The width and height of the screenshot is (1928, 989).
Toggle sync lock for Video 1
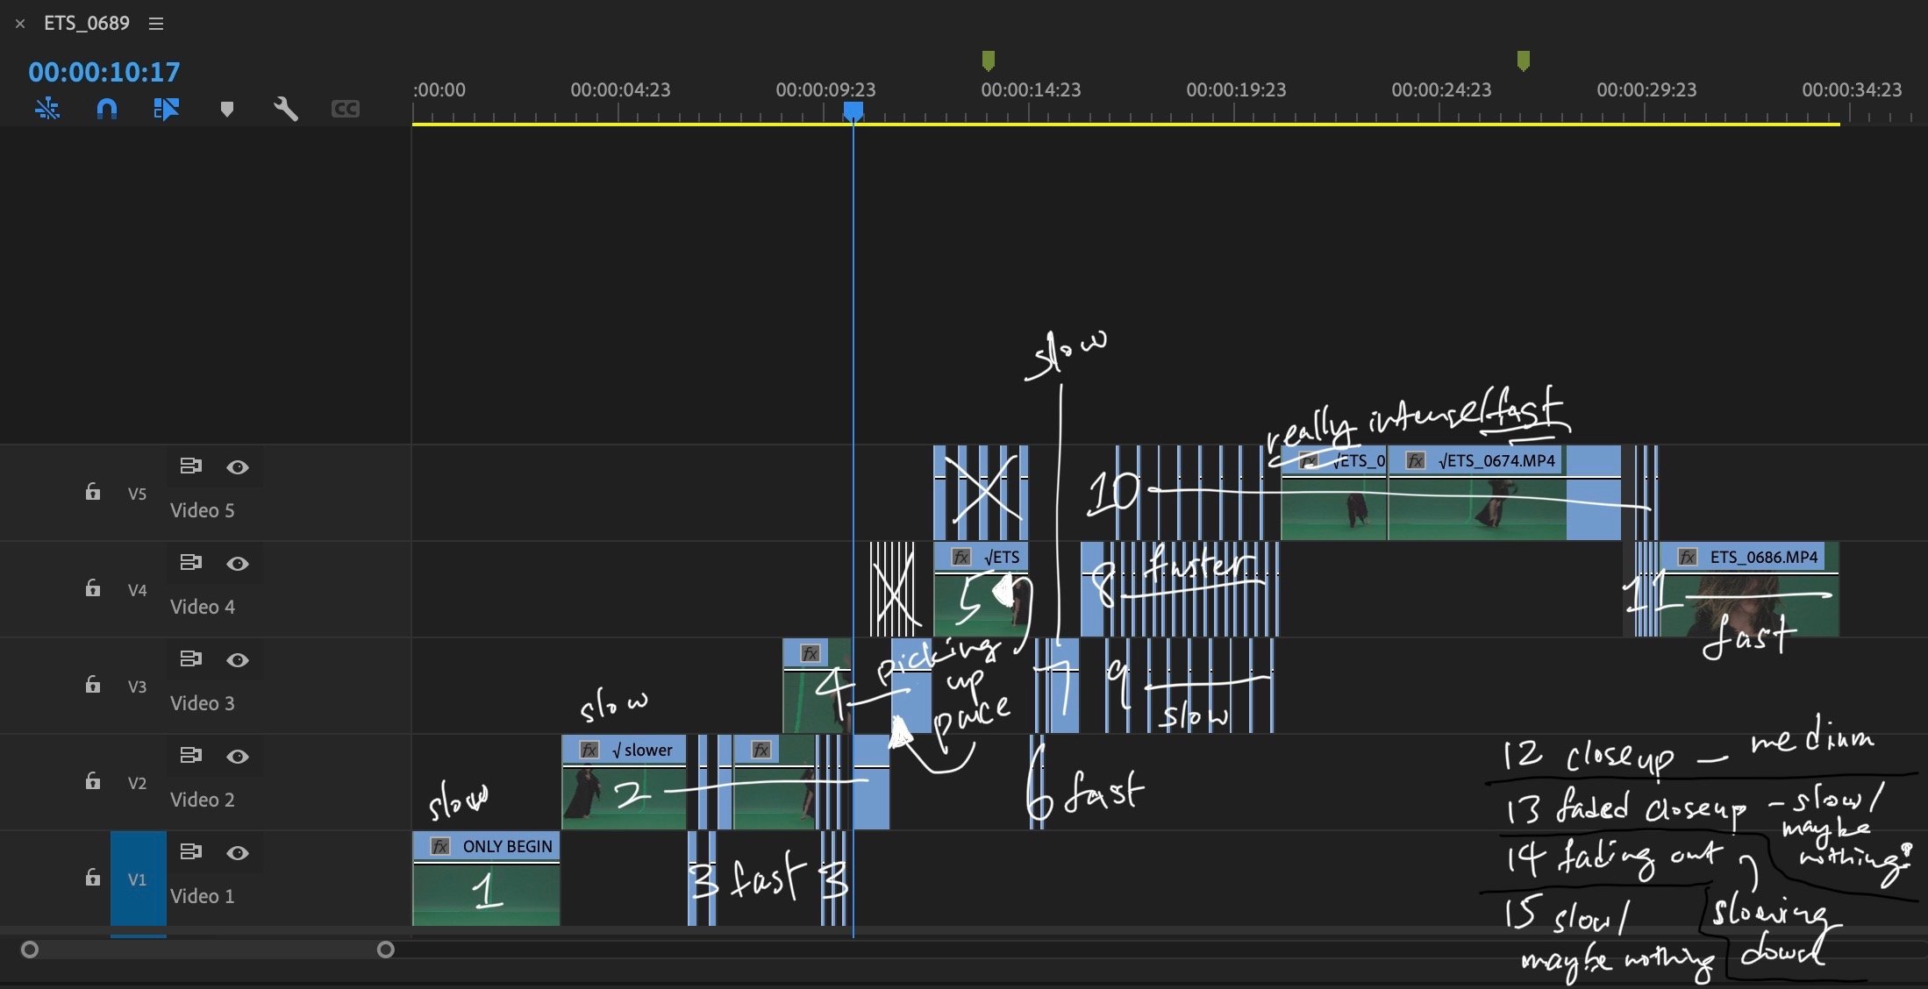(x=190, y=852)
